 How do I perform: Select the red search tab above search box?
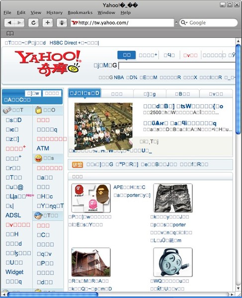(190, 55)
